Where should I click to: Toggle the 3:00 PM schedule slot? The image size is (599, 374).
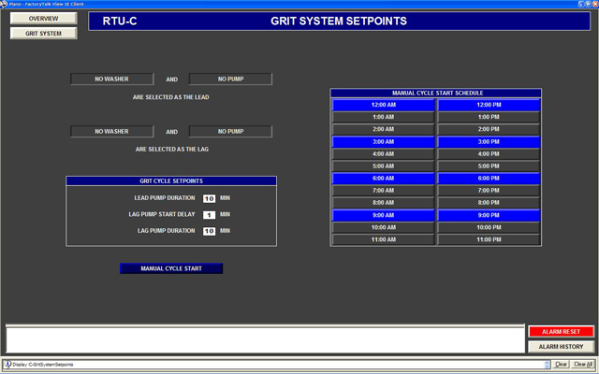pos(489,141)
